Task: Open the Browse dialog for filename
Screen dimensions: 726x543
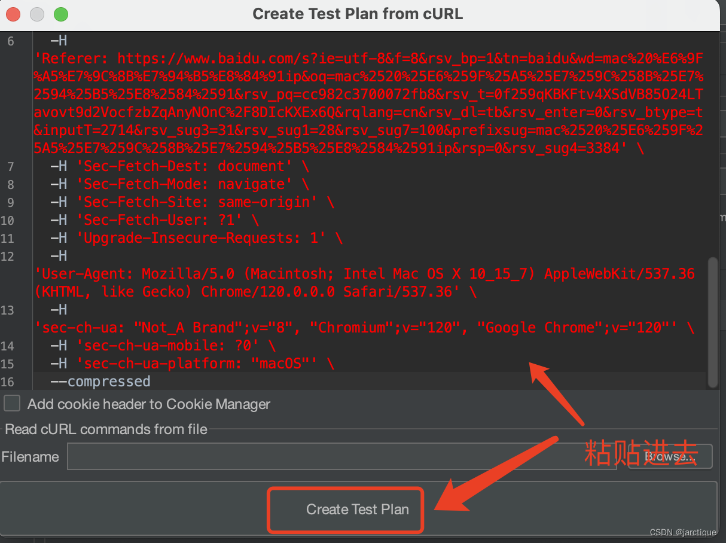Action: coord(669,456)
